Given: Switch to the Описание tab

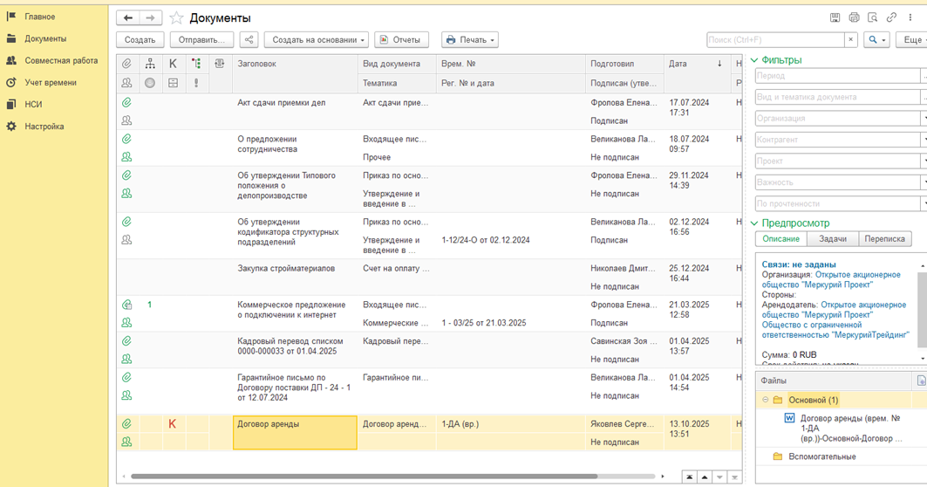Looking at the screenshot, I should tap(781, 239).
